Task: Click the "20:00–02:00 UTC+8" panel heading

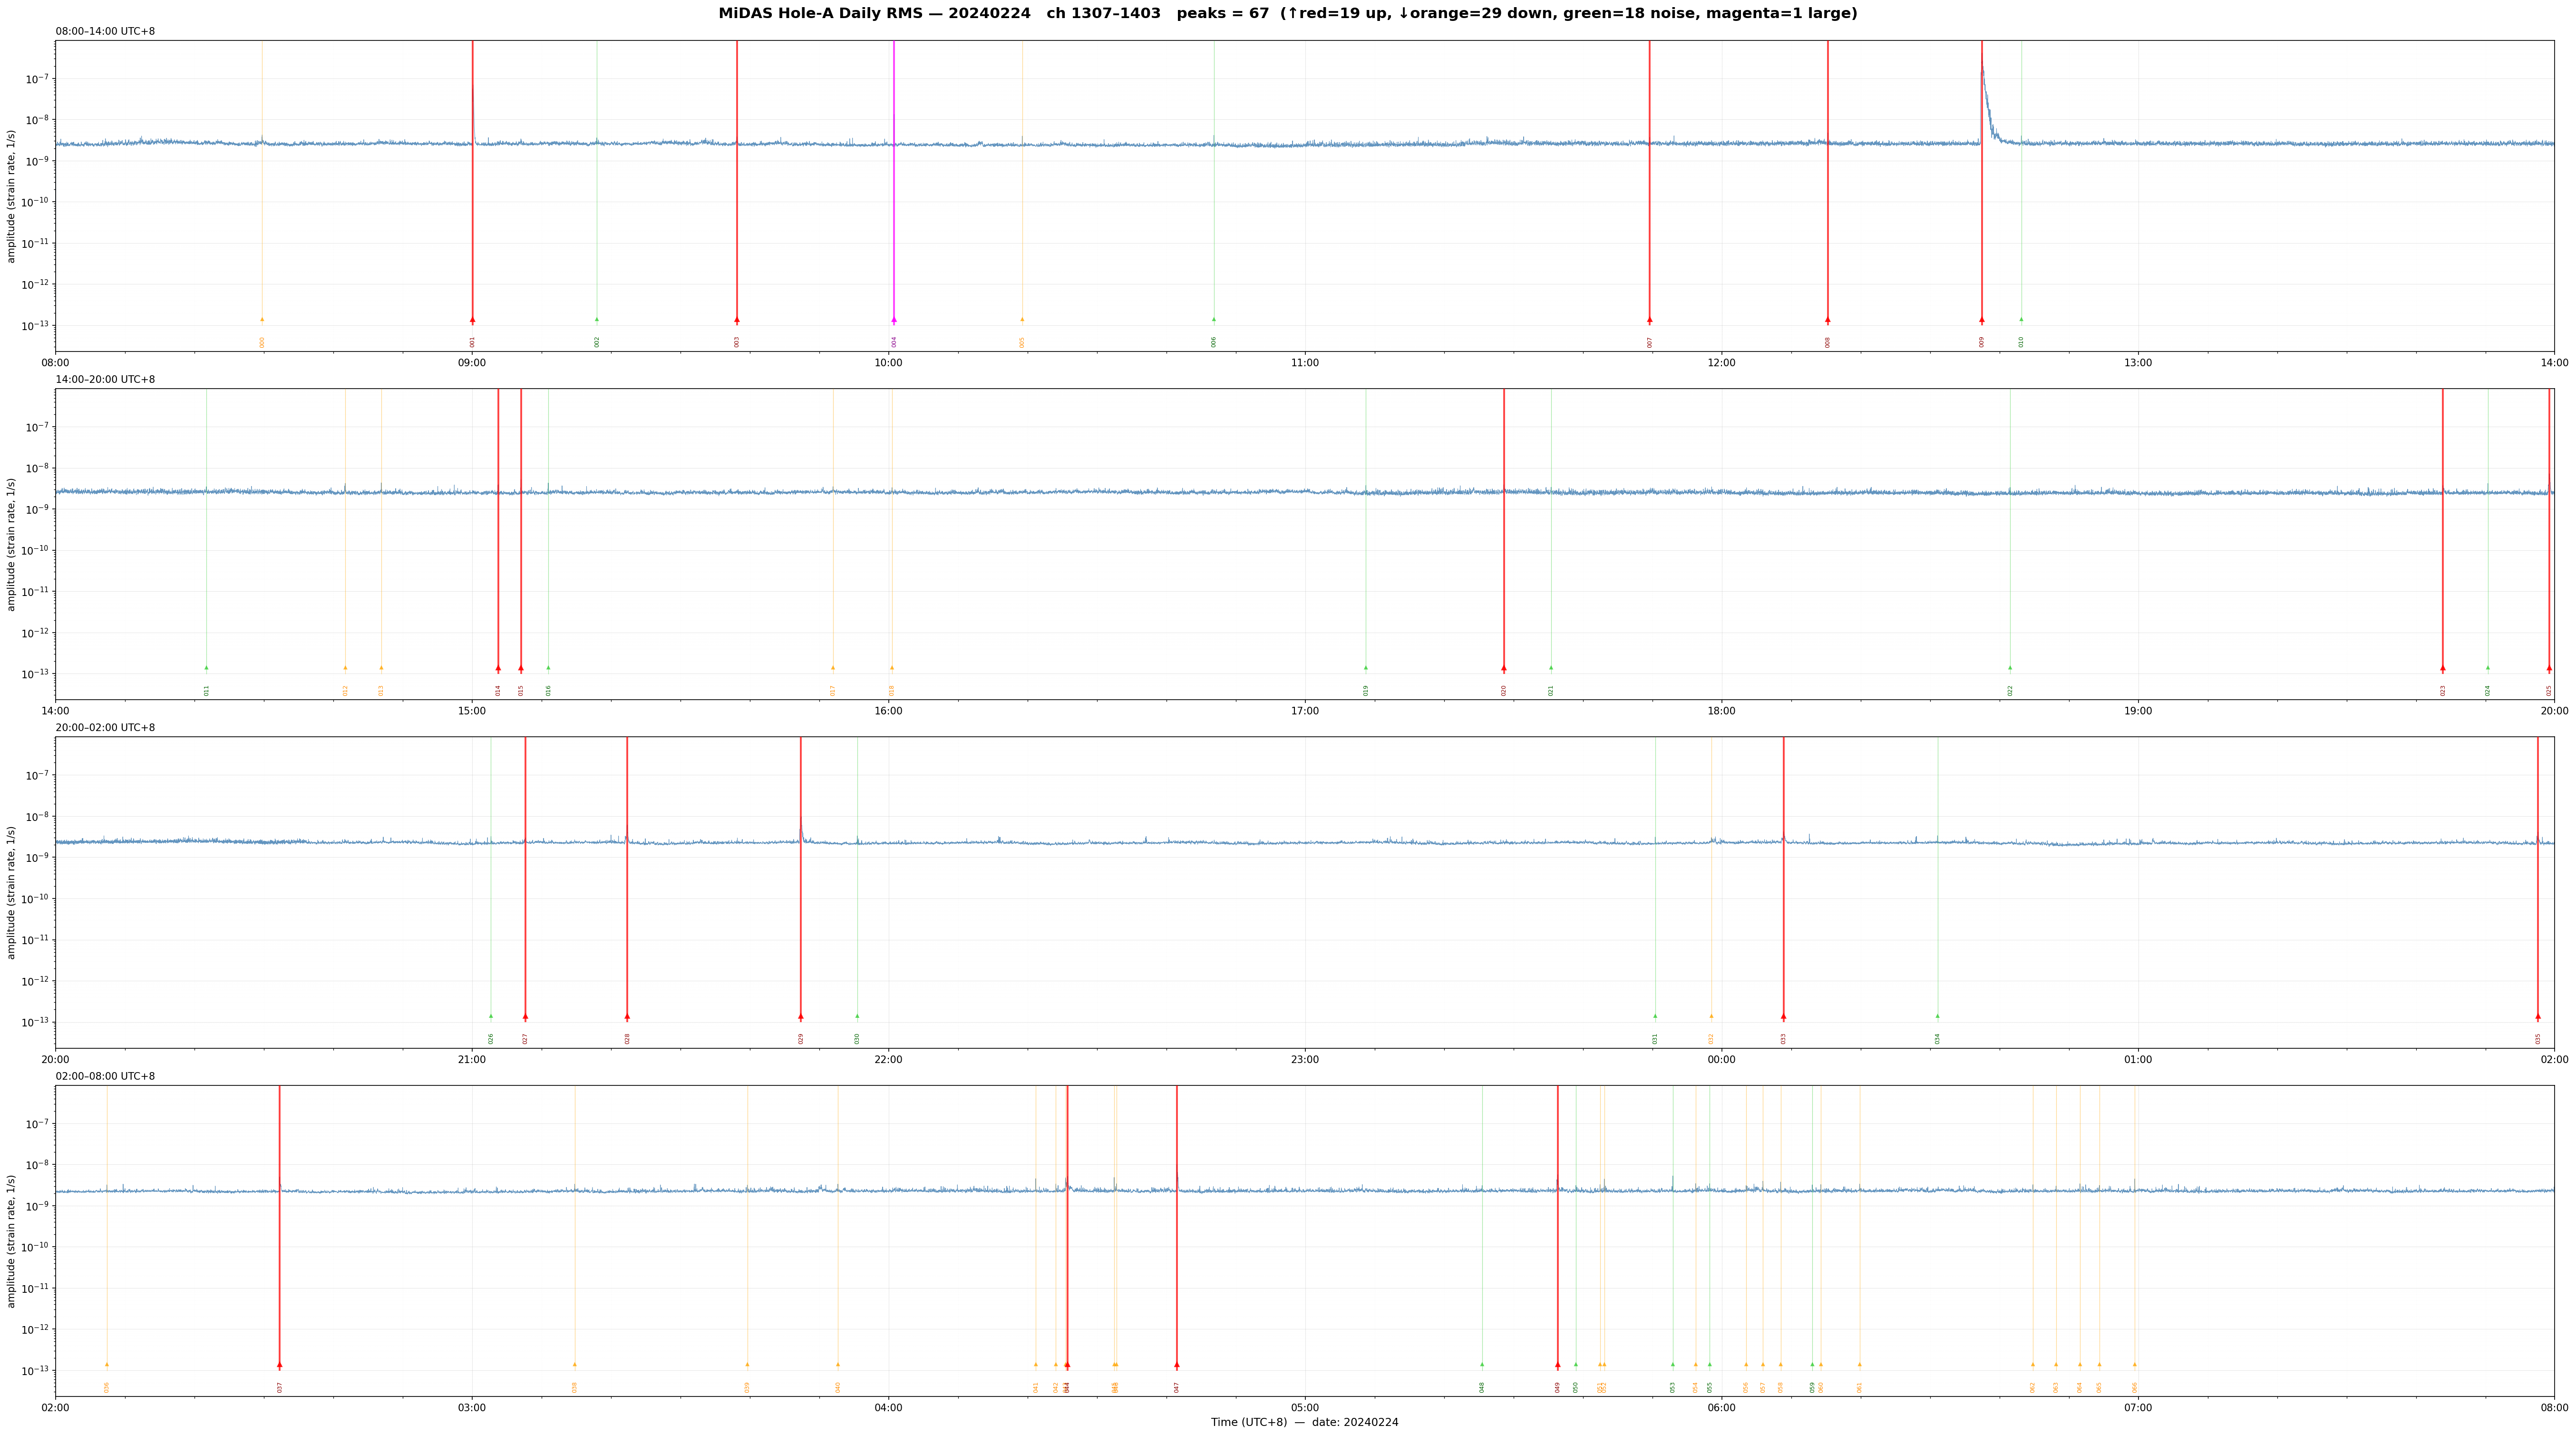Action: 105,728
